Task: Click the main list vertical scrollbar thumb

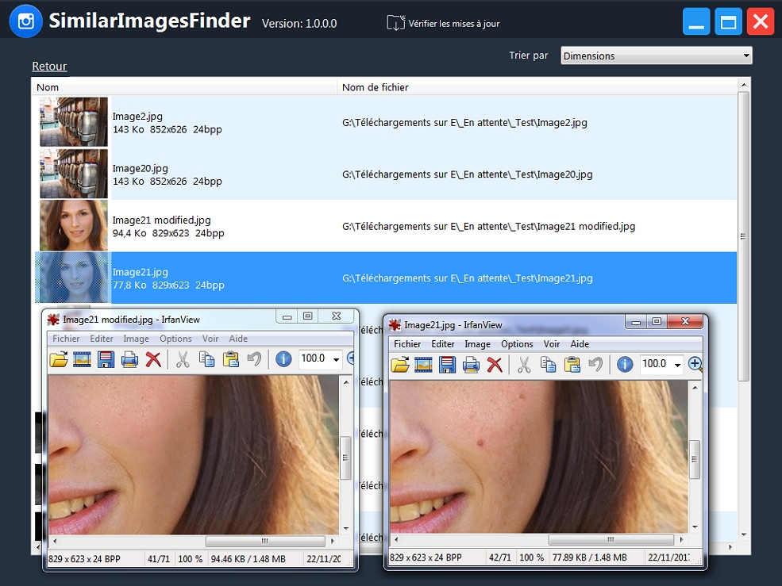Action: tap(743, 236)
